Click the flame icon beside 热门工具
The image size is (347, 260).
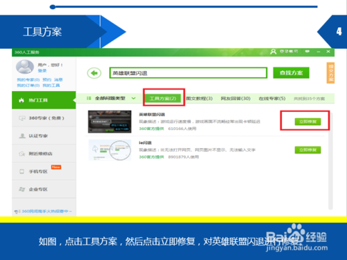(22, 100)
